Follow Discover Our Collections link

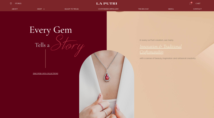click(45, 74)
